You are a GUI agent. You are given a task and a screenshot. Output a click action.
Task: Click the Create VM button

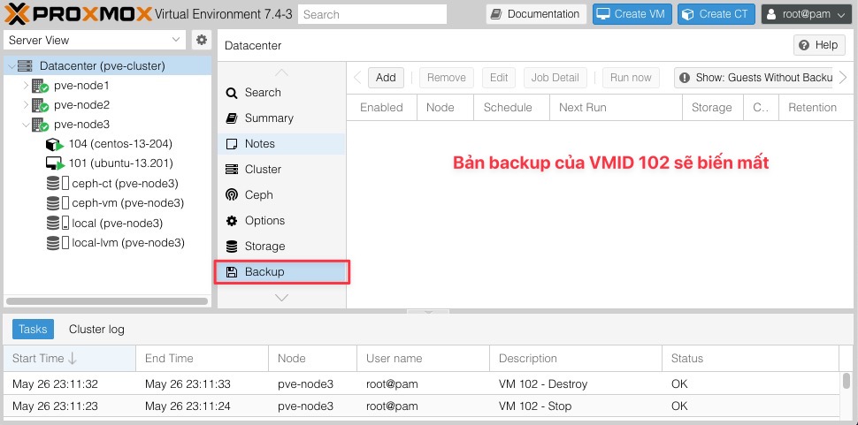point(632,14)
